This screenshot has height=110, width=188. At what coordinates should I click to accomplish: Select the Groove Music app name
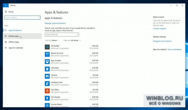tap(56, 104)
